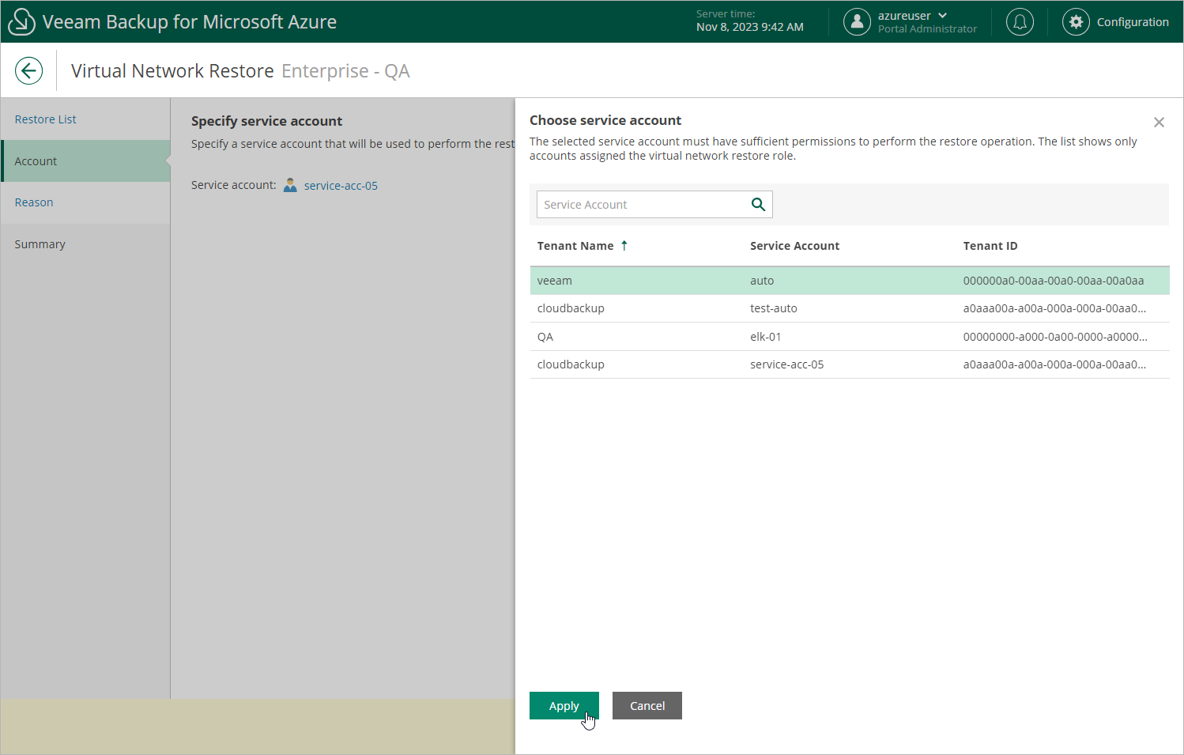Click the user icon beside service-acc-05
The image size is (1184, 755).
(x=290, y=185)
